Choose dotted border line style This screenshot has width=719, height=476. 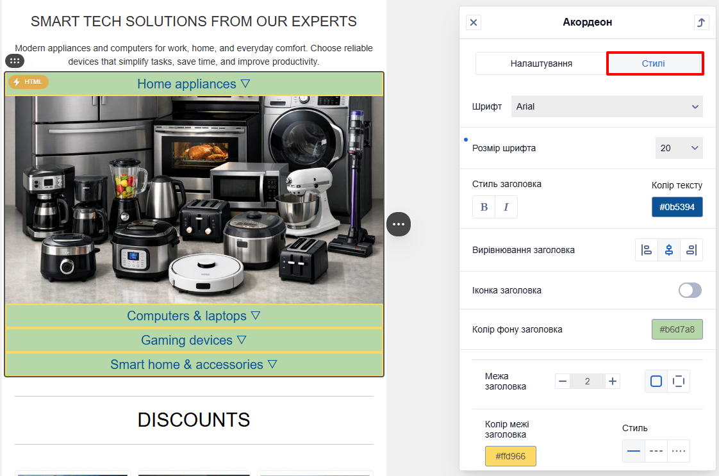click(679, 451)
